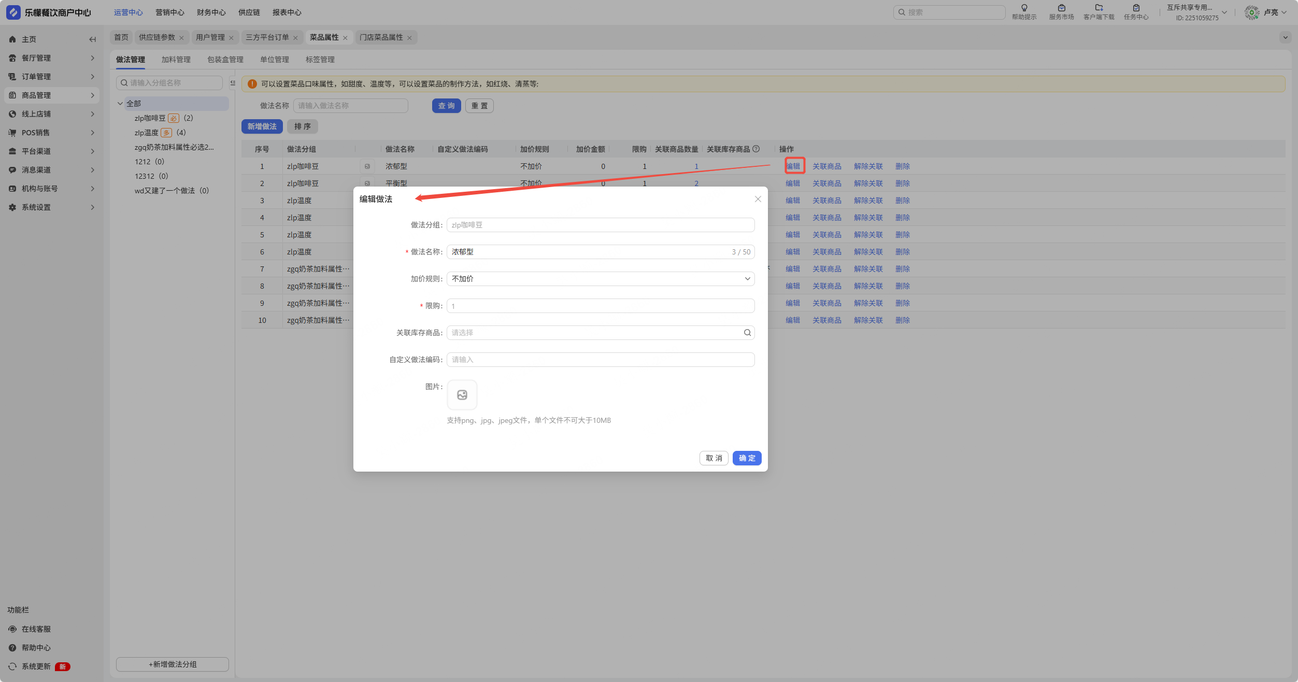The height and width of the screenshot is (682, 1298).
Task: Close the 编辑做法 dialog
Action: pyautogui.click(x=758, y=199)
